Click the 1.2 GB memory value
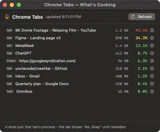Viewport: 160px width, 132px height. click(122, 30)
